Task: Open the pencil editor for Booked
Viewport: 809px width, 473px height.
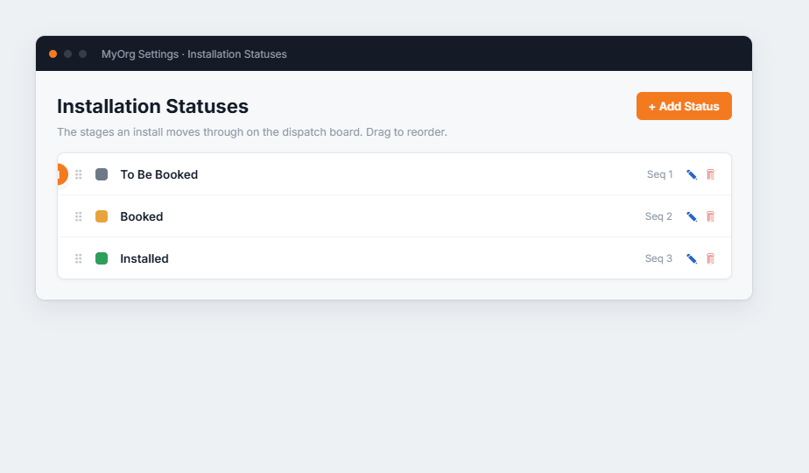Action: point(692,216)
